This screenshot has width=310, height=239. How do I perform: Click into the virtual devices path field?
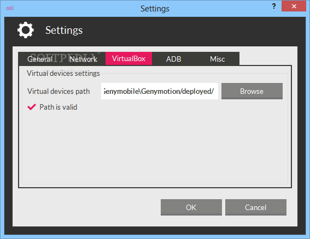tap(160, 91)
